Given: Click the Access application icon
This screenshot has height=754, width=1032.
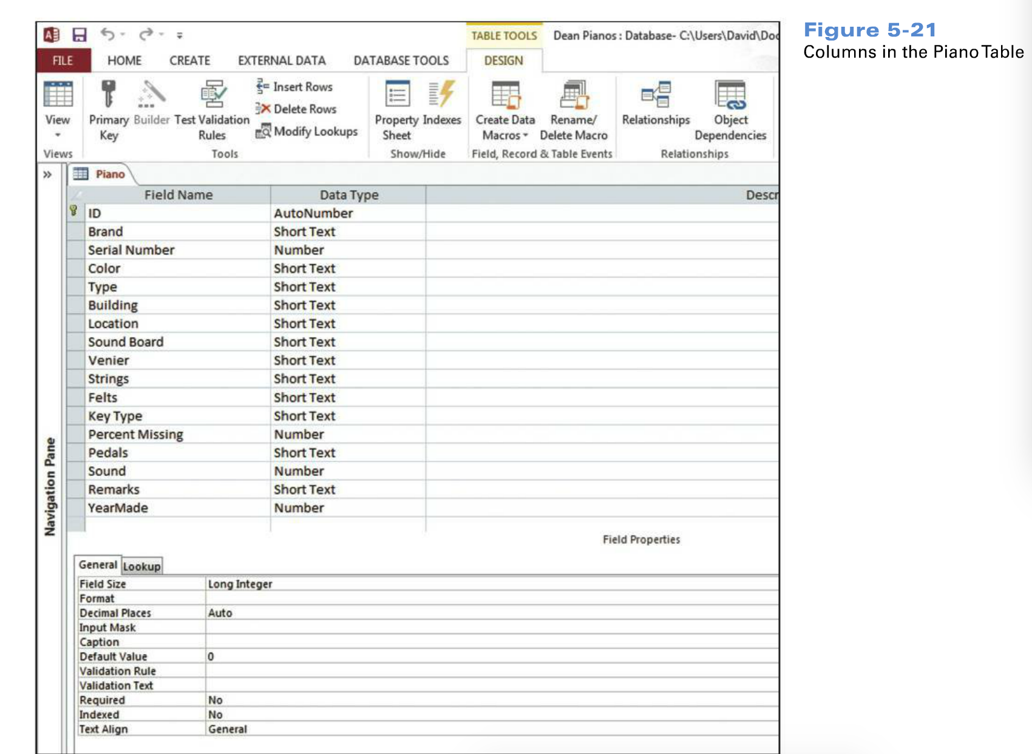Looking at the screenshot, I should tap(52, 35).
